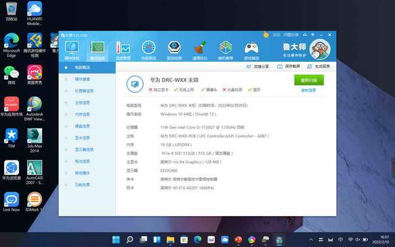Click 微博分享 Weibo share
Image resolution: width=395 pixels, height=247 pixels.
(257, 67)
